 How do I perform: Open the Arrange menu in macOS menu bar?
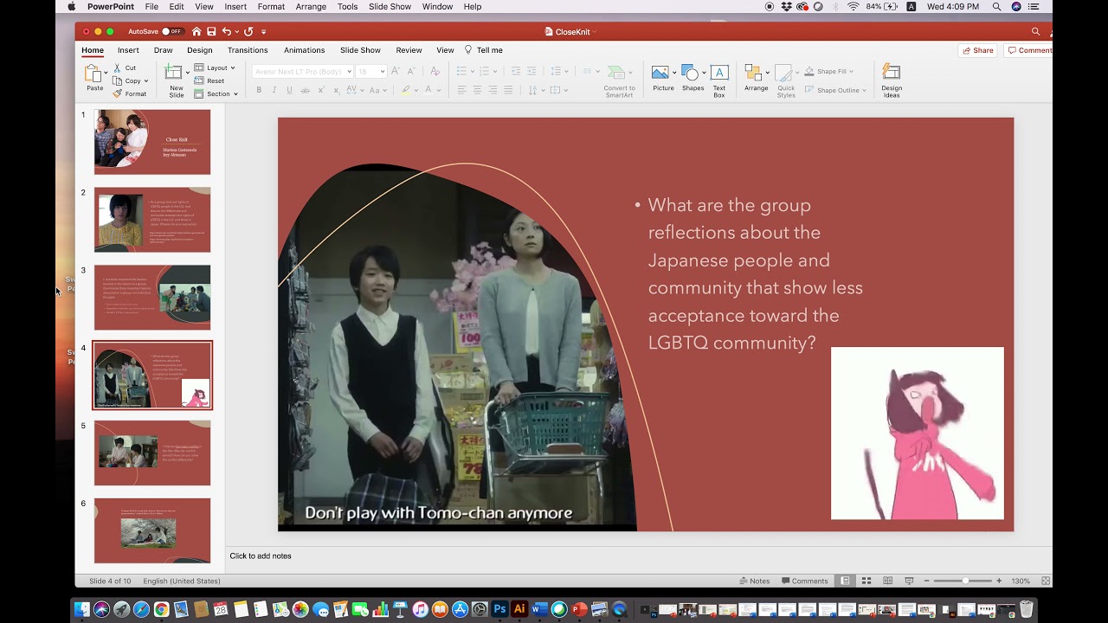click(x=311, y=6)
